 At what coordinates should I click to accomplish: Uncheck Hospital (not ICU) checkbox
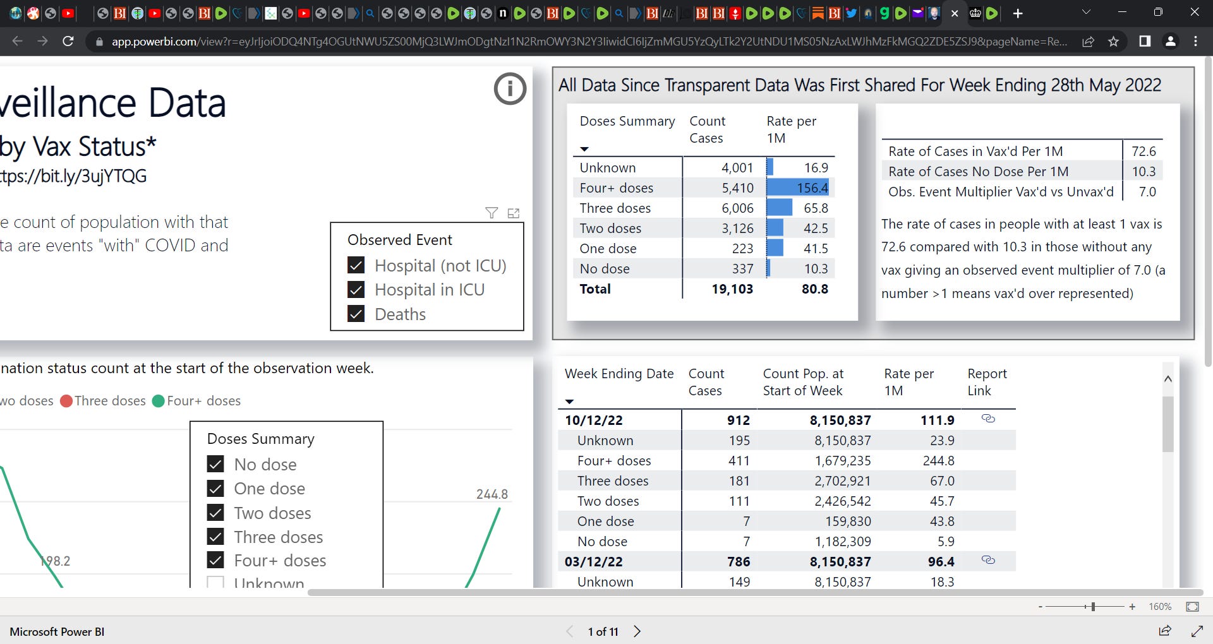356,265
